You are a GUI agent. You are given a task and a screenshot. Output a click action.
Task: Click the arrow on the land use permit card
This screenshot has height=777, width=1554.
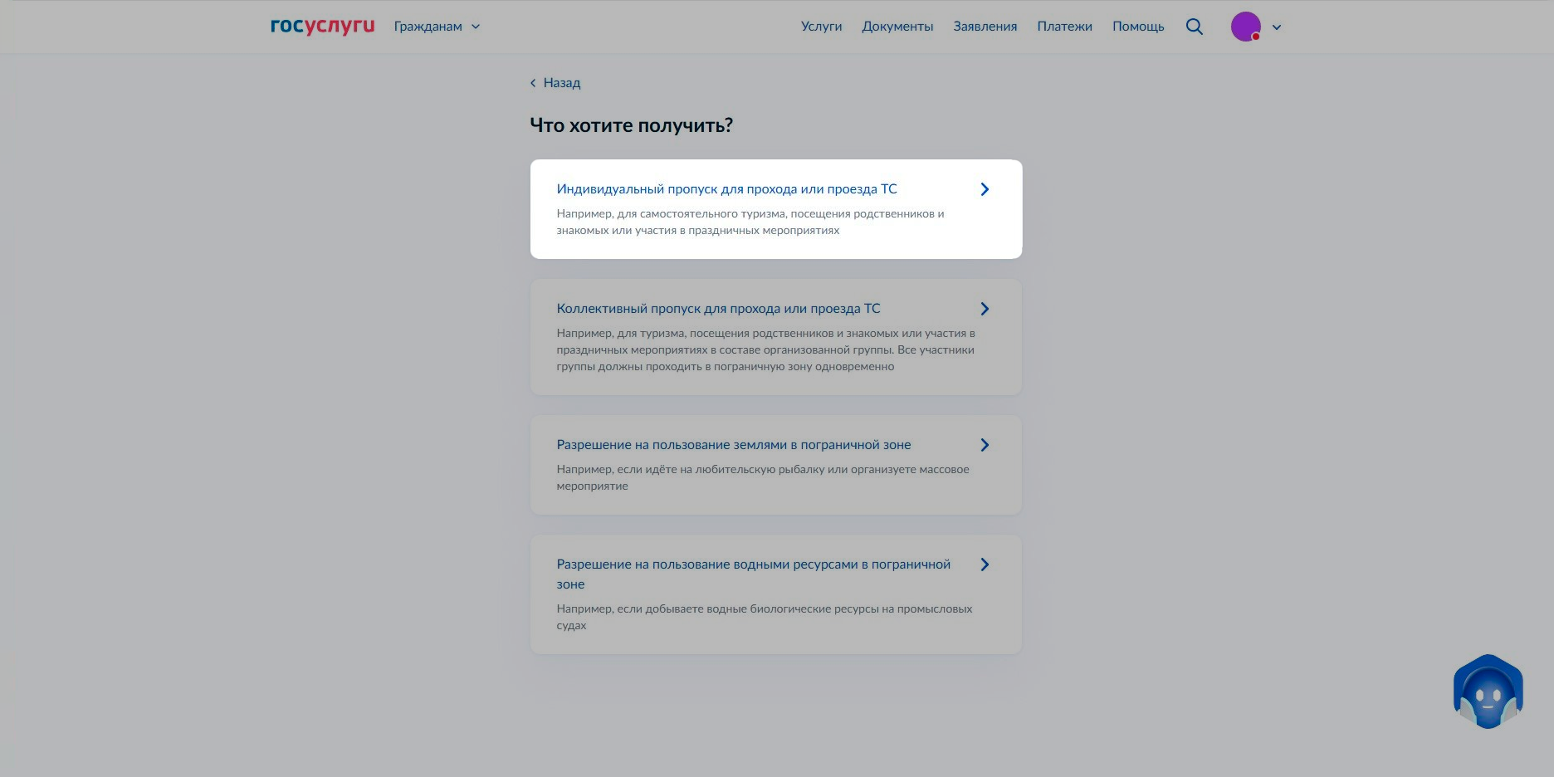985,445
